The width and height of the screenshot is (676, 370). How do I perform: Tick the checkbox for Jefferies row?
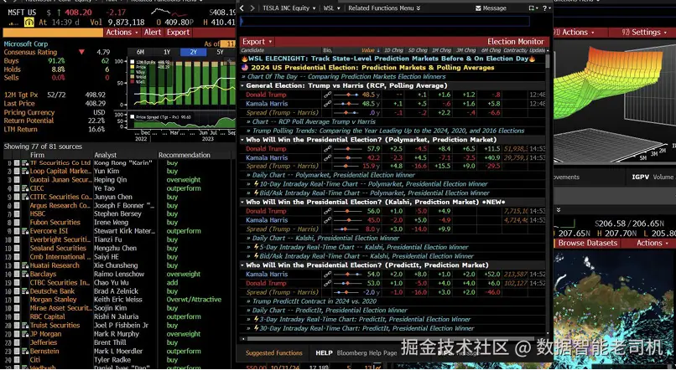click(x=17, y=343)
